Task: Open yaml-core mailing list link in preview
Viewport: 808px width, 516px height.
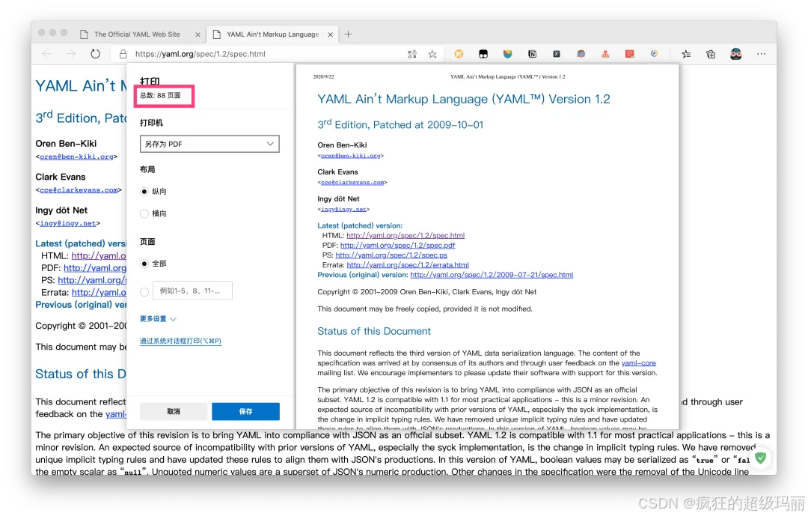Action: [x=638, y=362]
